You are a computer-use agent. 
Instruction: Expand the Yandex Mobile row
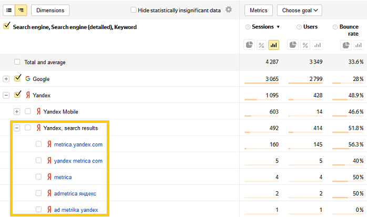point(17,111)
